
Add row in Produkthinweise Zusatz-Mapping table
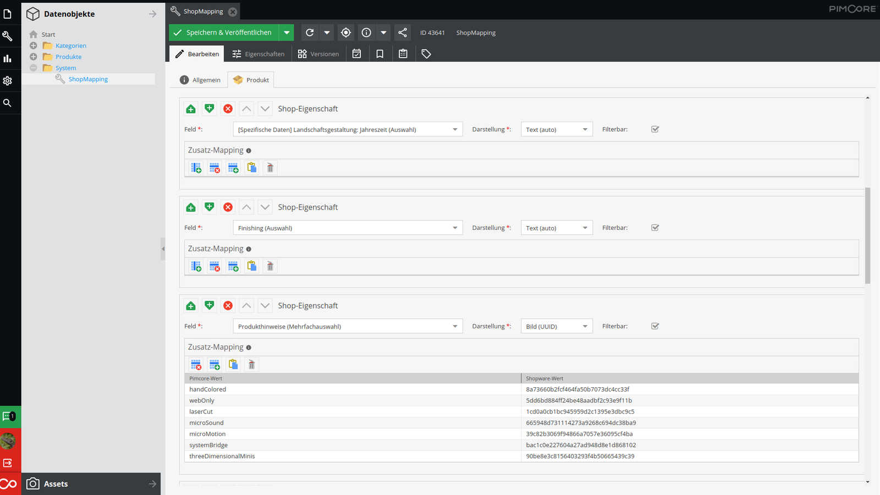point(215,365)
